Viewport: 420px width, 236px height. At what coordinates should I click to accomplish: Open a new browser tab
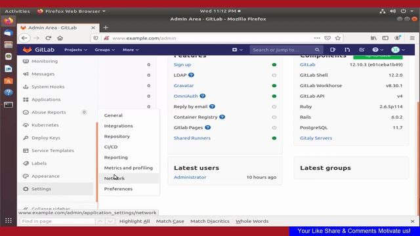pos(106,28)
